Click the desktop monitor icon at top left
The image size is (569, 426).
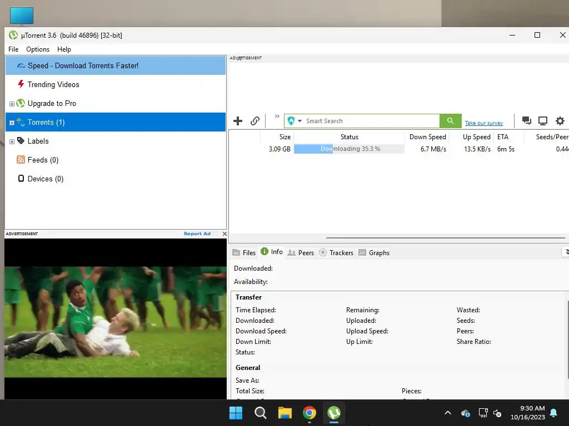tap(22, 16)
